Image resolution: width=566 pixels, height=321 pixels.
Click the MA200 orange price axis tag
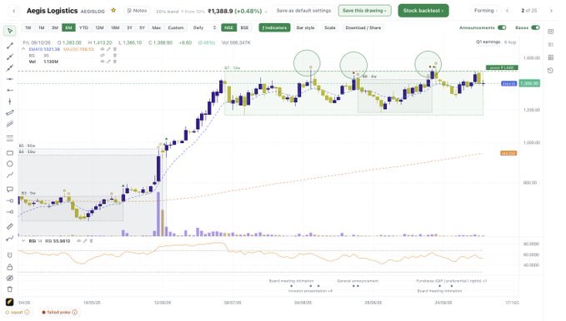(x=508, y=153)
